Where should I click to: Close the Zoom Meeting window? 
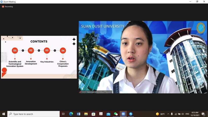(x=204, y=2)
